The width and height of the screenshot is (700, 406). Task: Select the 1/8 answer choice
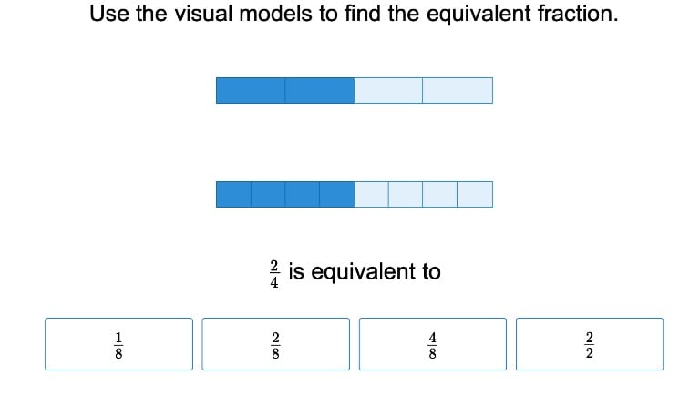(118, 344)
